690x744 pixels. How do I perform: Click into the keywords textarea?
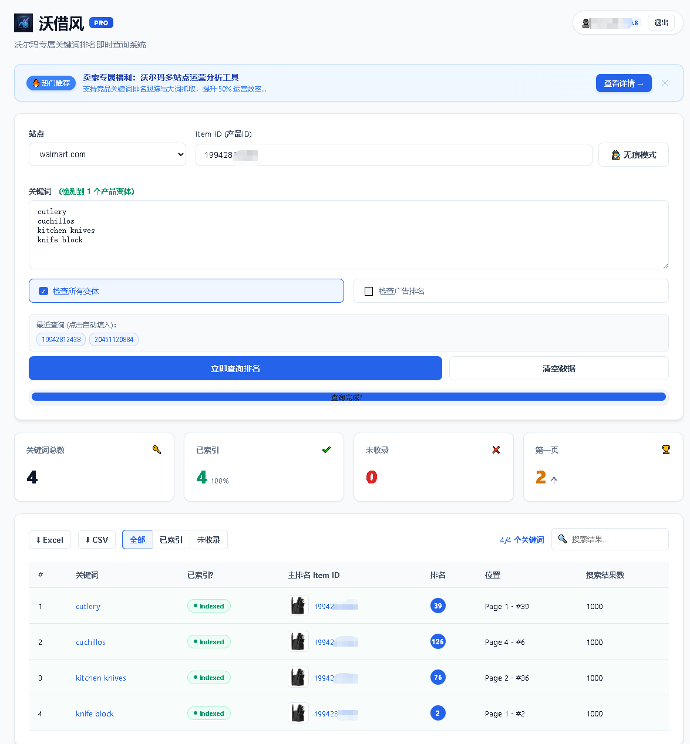click(x=349, y=235)
